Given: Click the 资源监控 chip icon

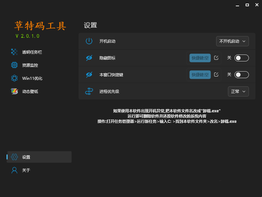Looking at the screenshot, I should click(x=14, y=65).
